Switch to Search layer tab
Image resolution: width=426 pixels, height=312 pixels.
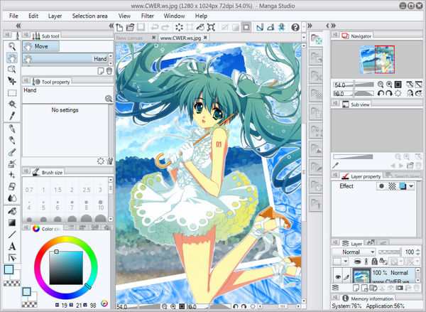[403, 176]
